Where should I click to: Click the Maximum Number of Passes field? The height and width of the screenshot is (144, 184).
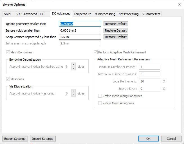(149, 74)
